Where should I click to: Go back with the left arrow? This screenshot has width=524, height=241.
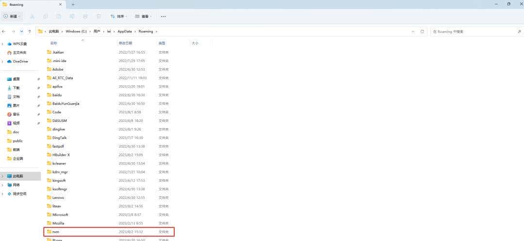pos(4,31)
